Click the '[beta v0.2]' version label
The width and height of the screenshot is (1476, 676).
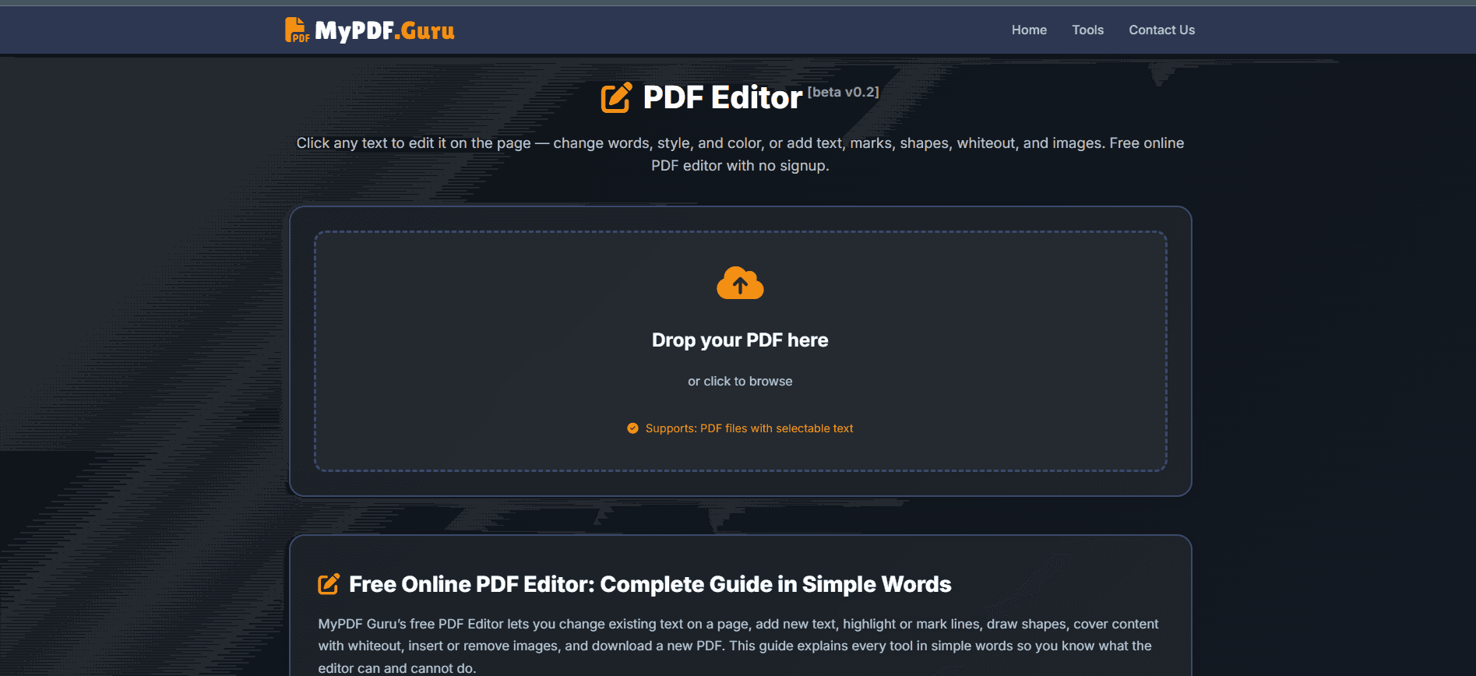click(843, 92)
